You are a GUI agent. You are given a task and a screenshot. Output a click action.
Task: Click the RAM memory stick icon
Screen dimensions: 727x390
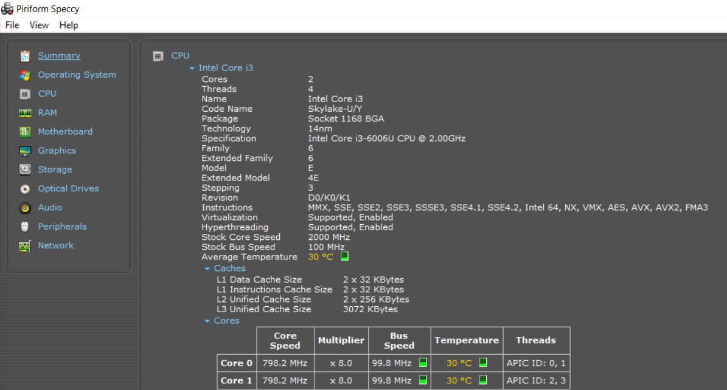tap(25, 113)
